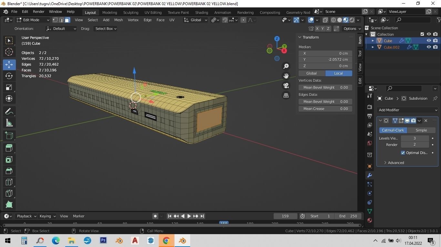
Task: Click the Median Y value field
Action: click(x=325, y=59)
